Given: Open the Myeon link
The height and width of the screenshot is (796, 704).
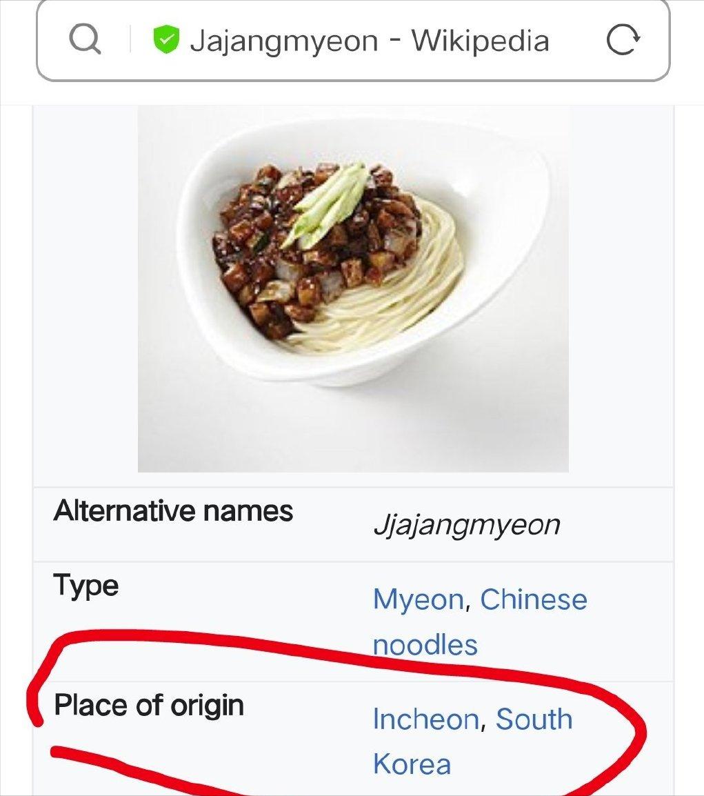Looking at the screenshot, I should 419,599.
